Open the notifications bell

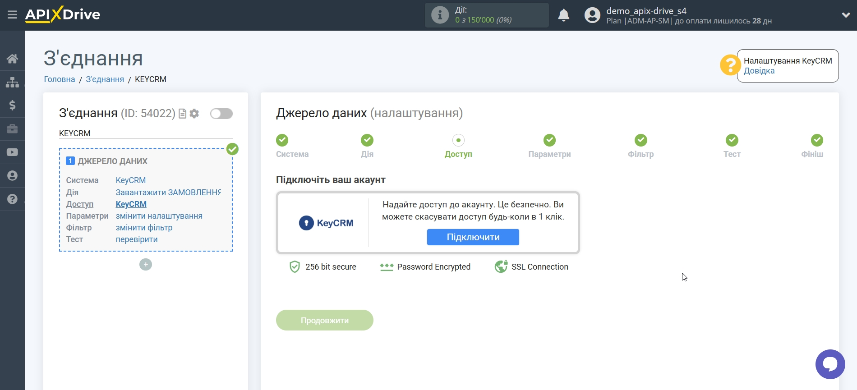563,15
